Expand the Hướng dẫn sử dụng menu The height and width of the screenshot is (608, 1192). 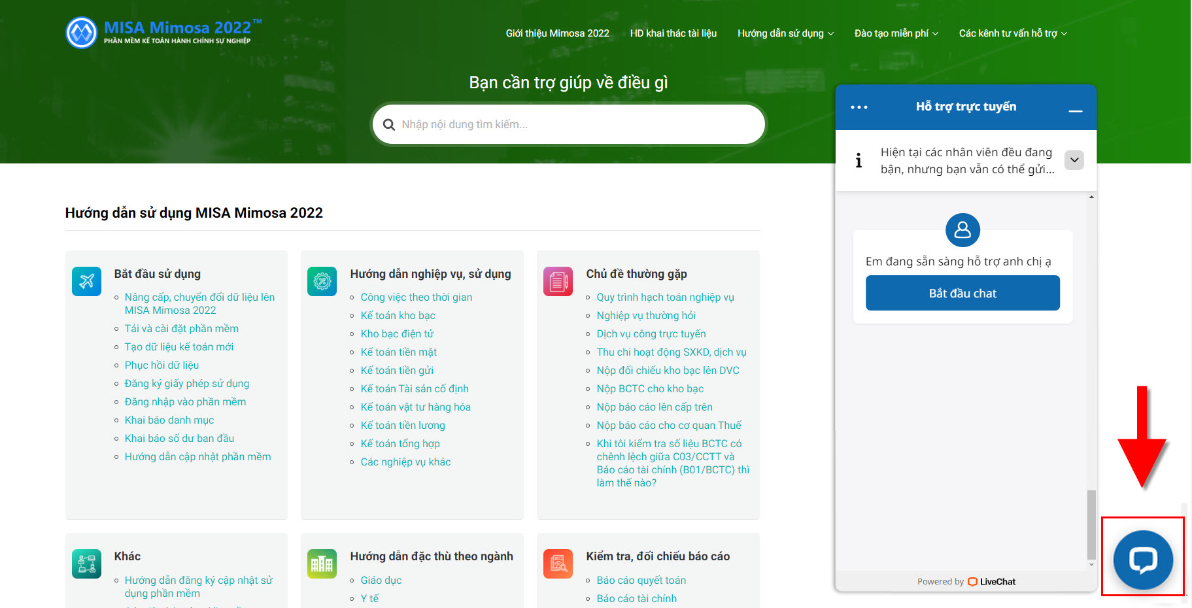tap(785, 33)
